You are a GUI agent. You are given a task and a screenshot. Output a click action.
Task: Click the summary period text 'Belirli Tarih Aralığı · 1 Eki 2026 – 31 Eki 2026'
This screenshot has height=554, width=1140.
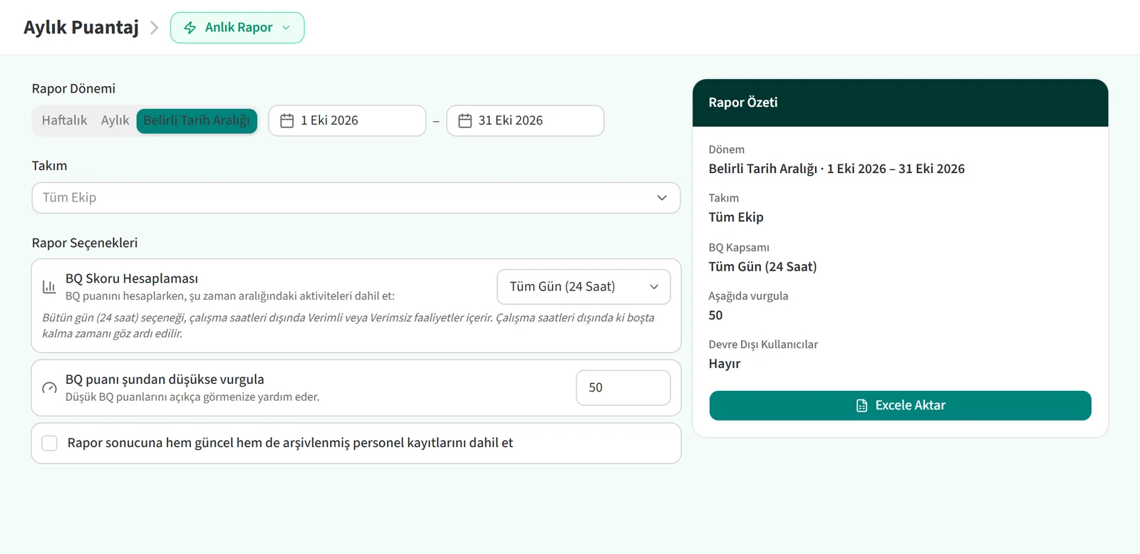(836, 169)
